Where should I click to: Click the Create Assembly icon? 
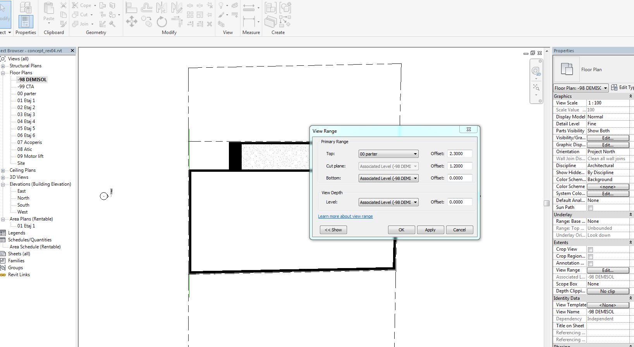click(x=271, y=8)
